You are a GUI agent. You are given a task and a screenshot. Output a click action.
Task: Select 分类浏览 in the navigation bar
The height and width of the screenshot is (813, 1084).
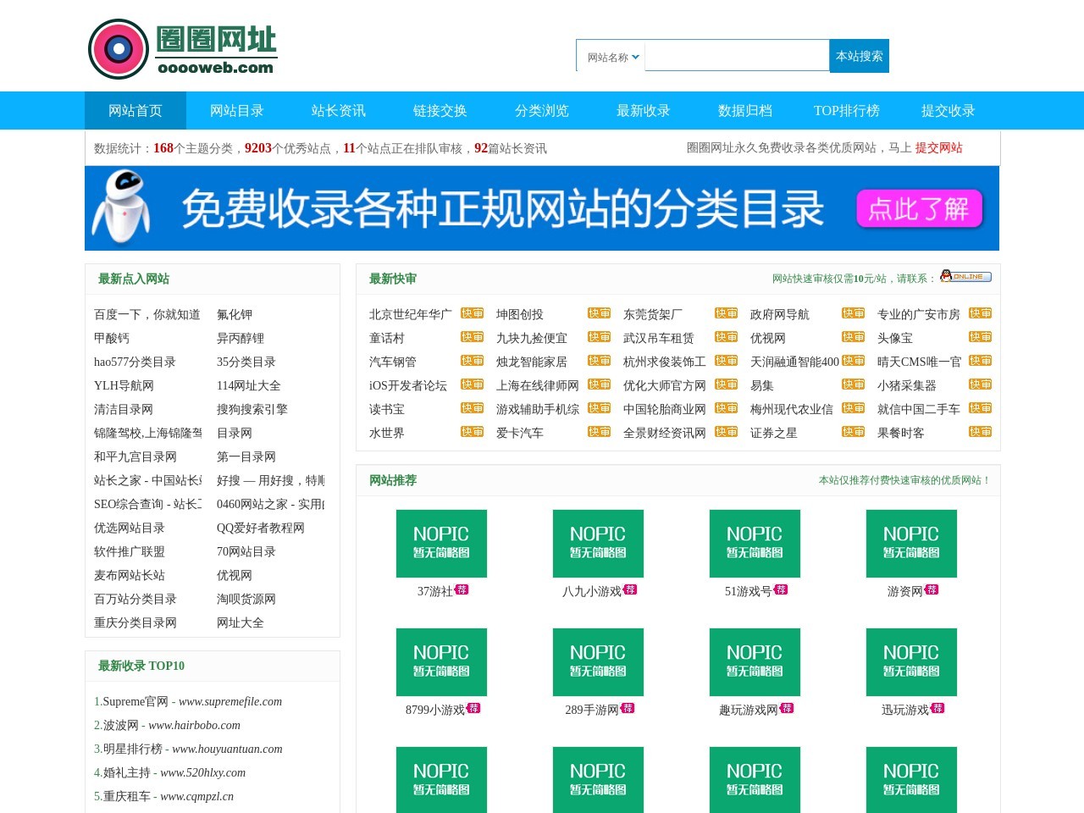(x=542, y=110)
